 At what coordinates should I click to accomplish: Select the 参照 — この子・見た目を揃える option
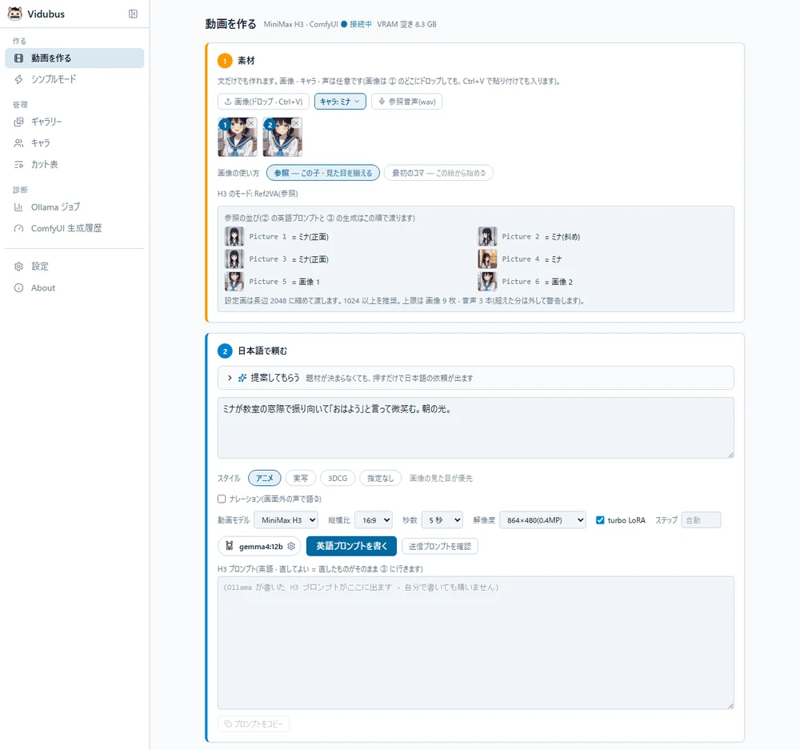tap(323, 173)
